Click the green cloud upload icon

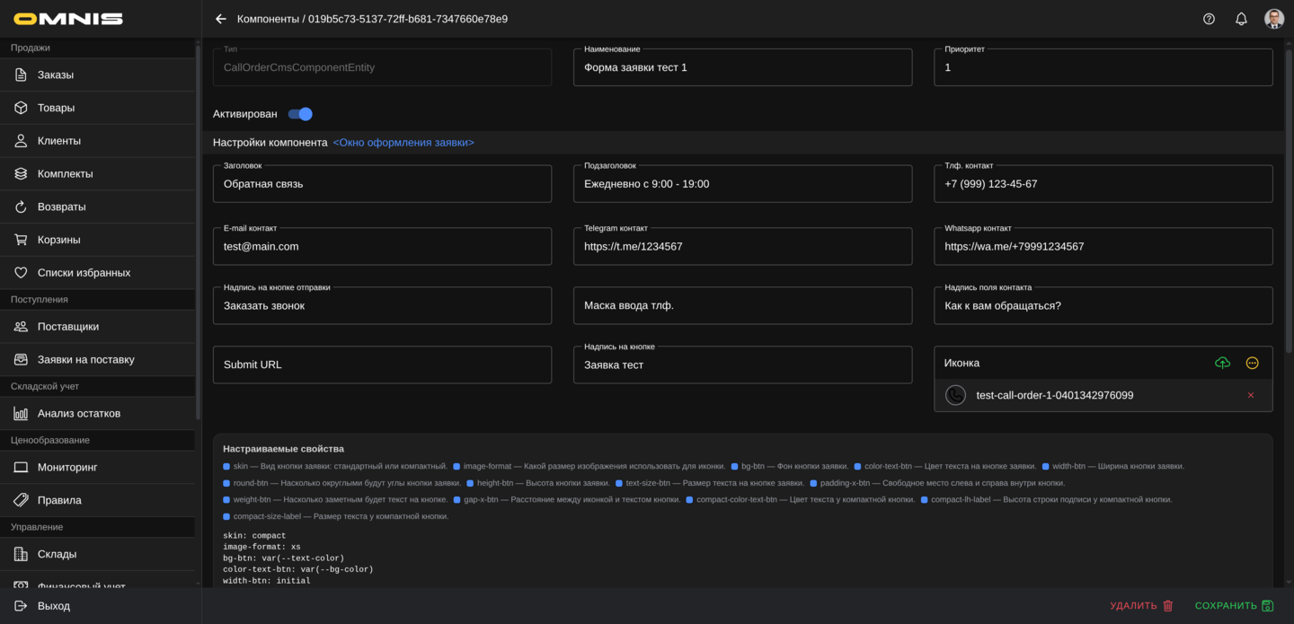[x=1222, y=363]
